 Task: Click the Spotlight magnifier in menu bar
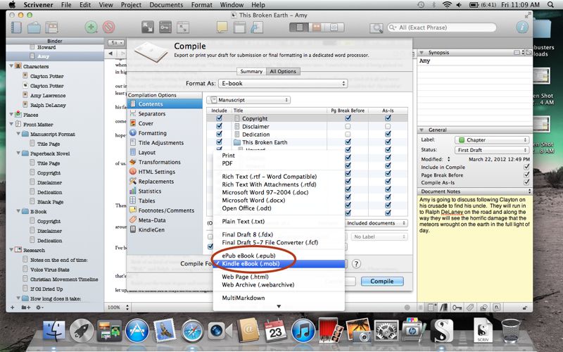(x=550, y=5)
